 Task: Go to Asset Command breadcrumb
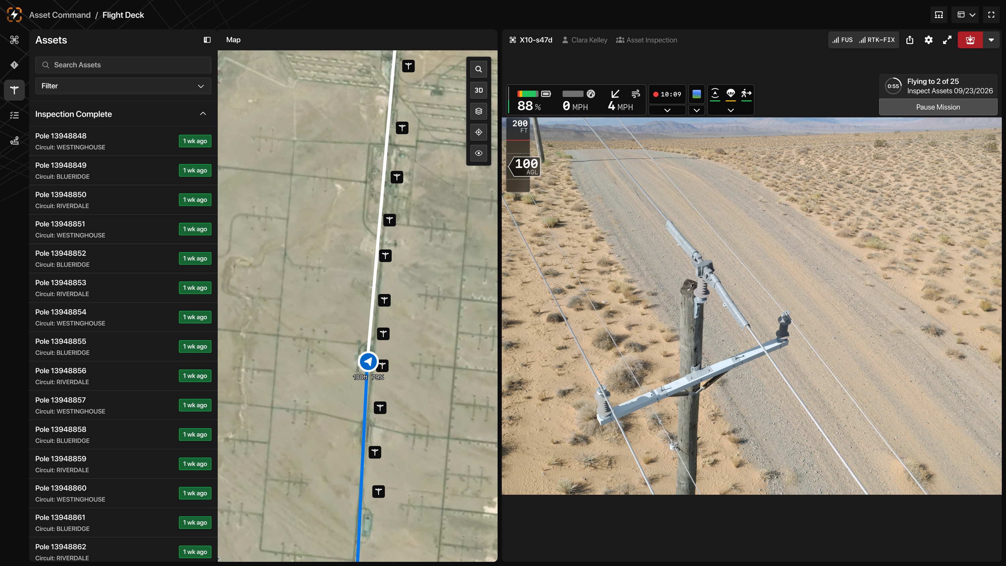(60, 15)
